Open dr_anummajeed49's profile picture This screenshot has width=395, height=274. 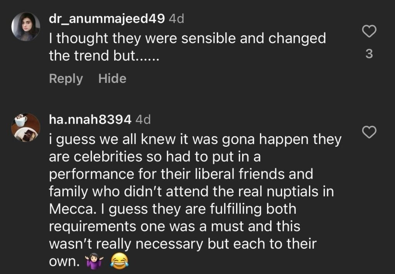26,26
